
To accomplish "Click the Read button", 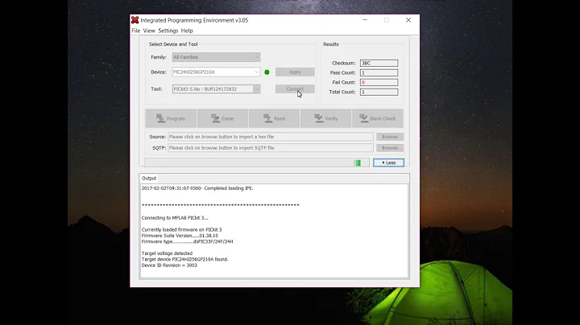I will click(x=275, y=118).
